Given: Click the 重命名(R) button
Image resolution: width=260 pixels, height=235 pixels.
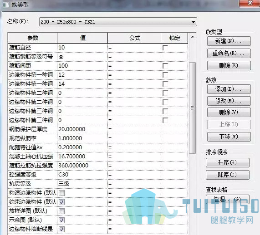Looking at the screenshot, I should pyautogui.click(x=229, y=53).
